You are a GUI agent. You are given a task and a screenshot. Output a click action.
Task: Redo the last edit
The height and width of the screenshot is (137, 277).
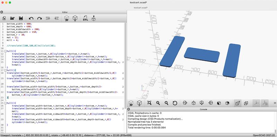pos(39,18)
